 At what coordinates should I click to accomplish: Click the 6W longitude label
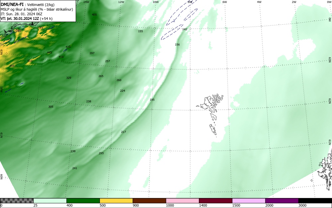click(x=225, y=2)
